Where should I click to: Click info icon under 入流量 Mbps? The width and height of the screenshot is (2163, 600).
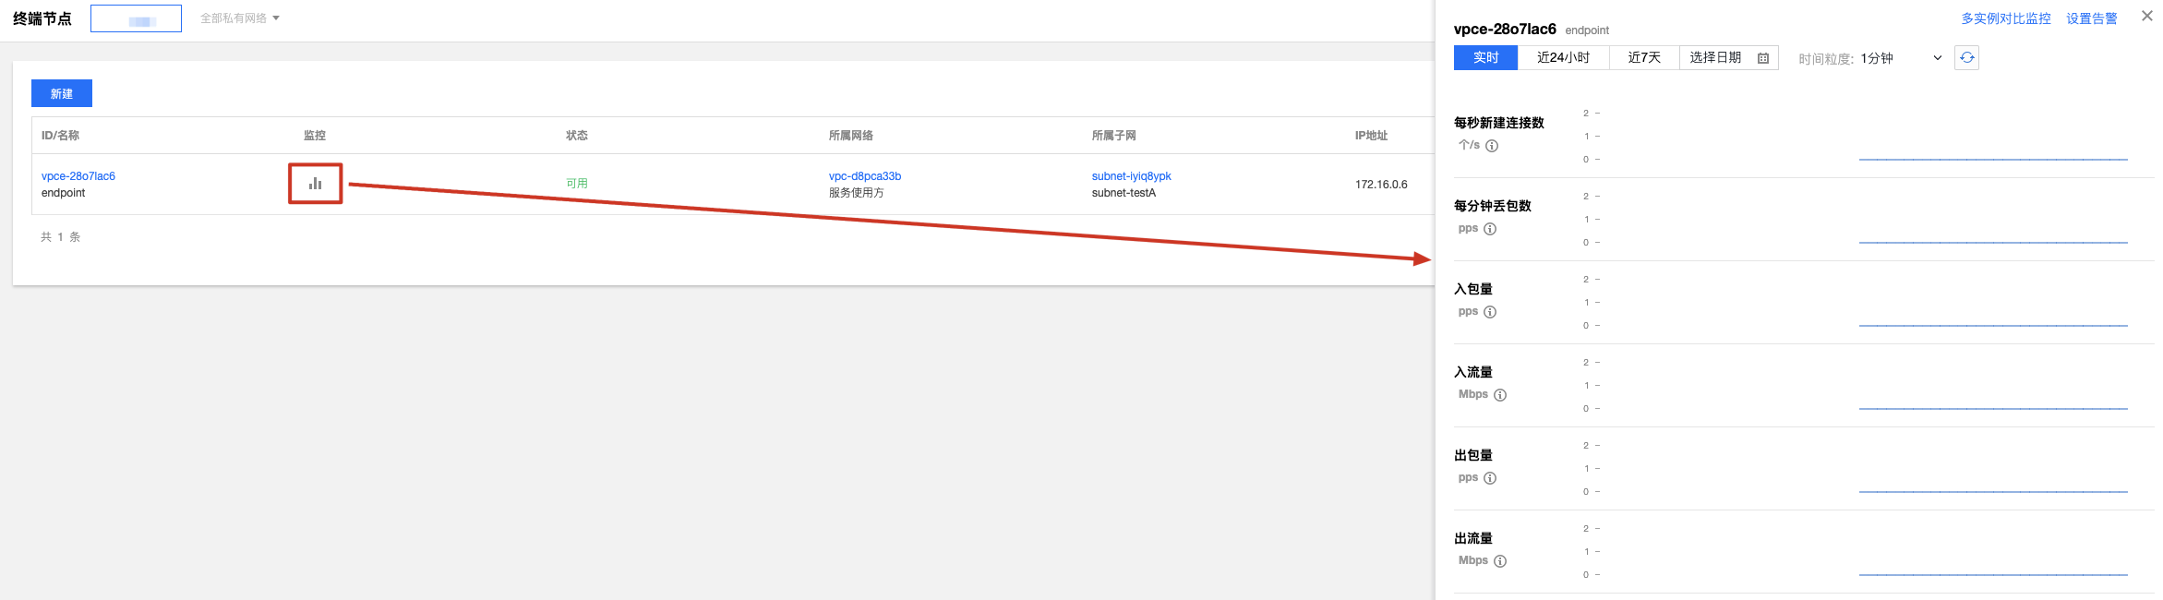tap(1500, 395)
